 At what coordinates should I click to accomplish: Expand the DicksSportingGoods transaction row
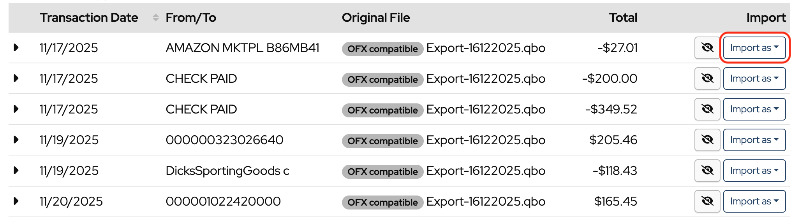coord(16,171)
